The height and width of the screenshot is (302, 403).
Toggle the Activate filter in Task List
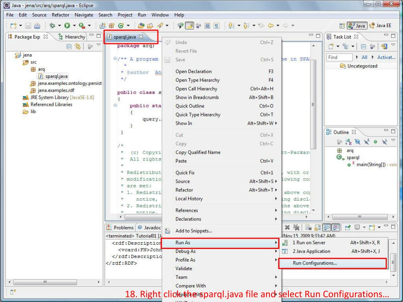[x=386, y=57]
